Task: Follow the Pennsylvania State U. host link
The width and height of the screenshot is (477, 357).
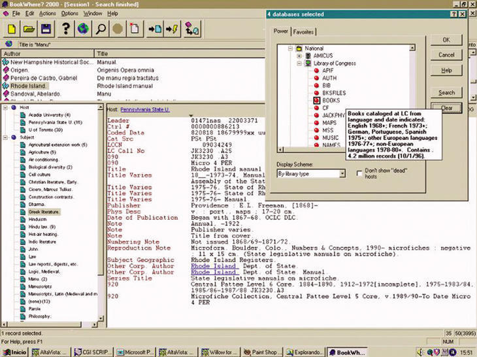Action: tap(144, 109)
